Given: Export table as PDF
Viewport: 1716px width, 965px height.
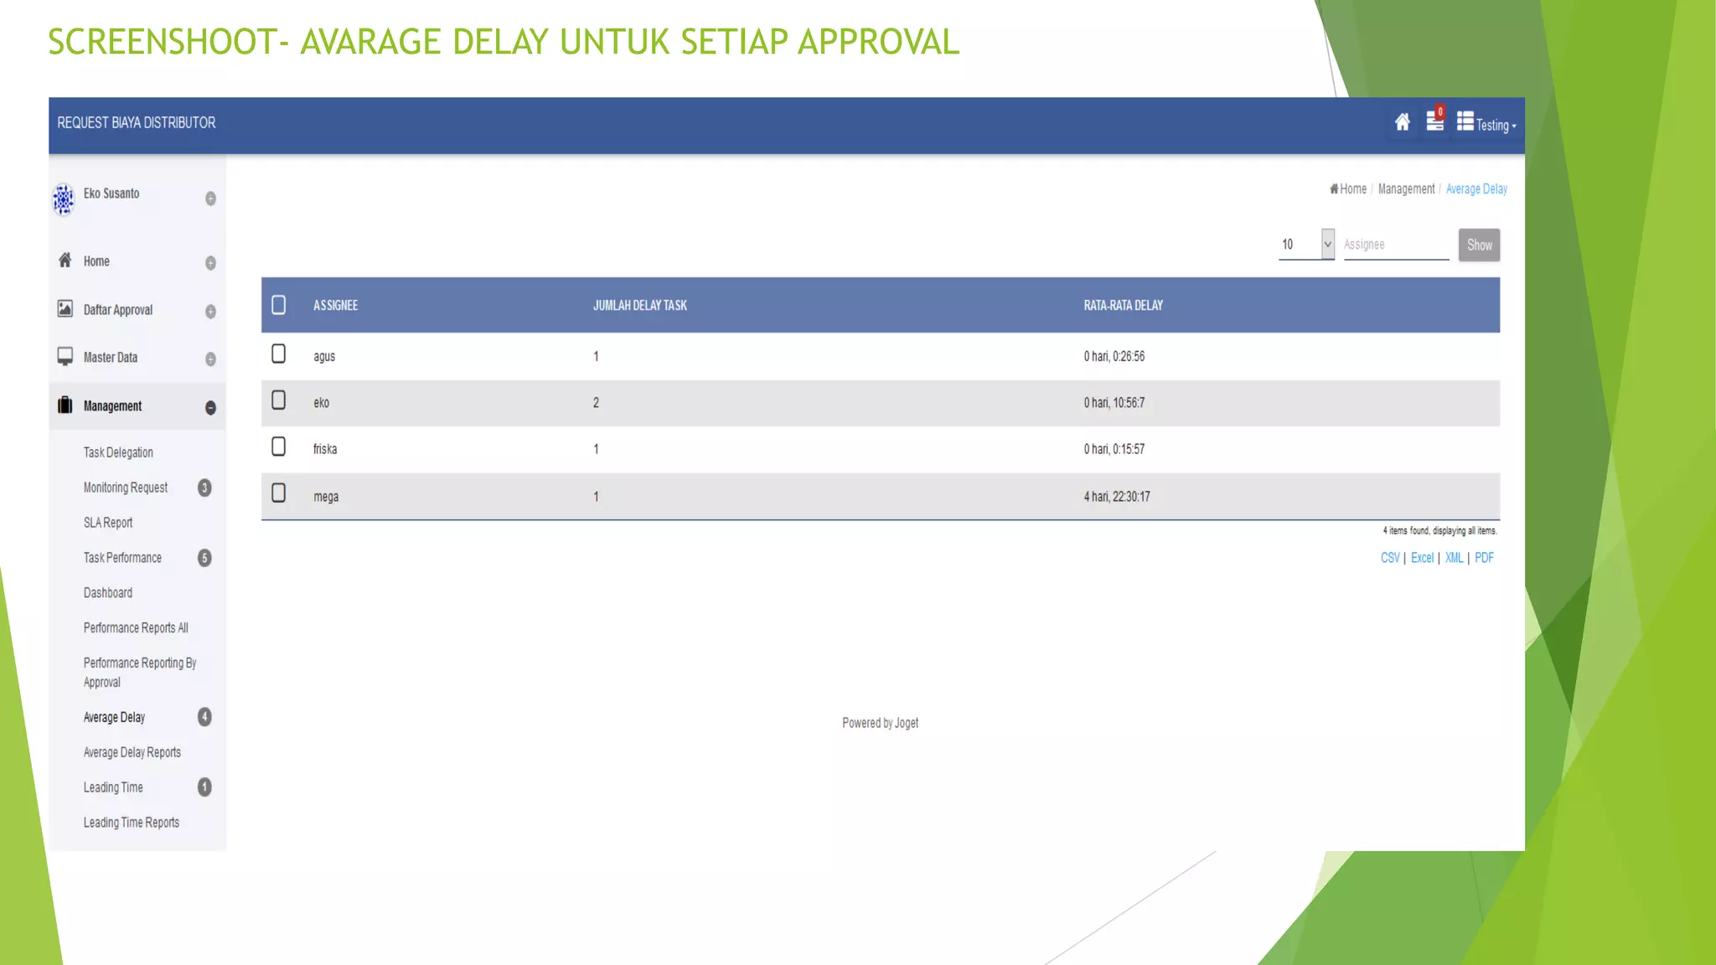Looking at the screenshot, I should pos(1484,558).
